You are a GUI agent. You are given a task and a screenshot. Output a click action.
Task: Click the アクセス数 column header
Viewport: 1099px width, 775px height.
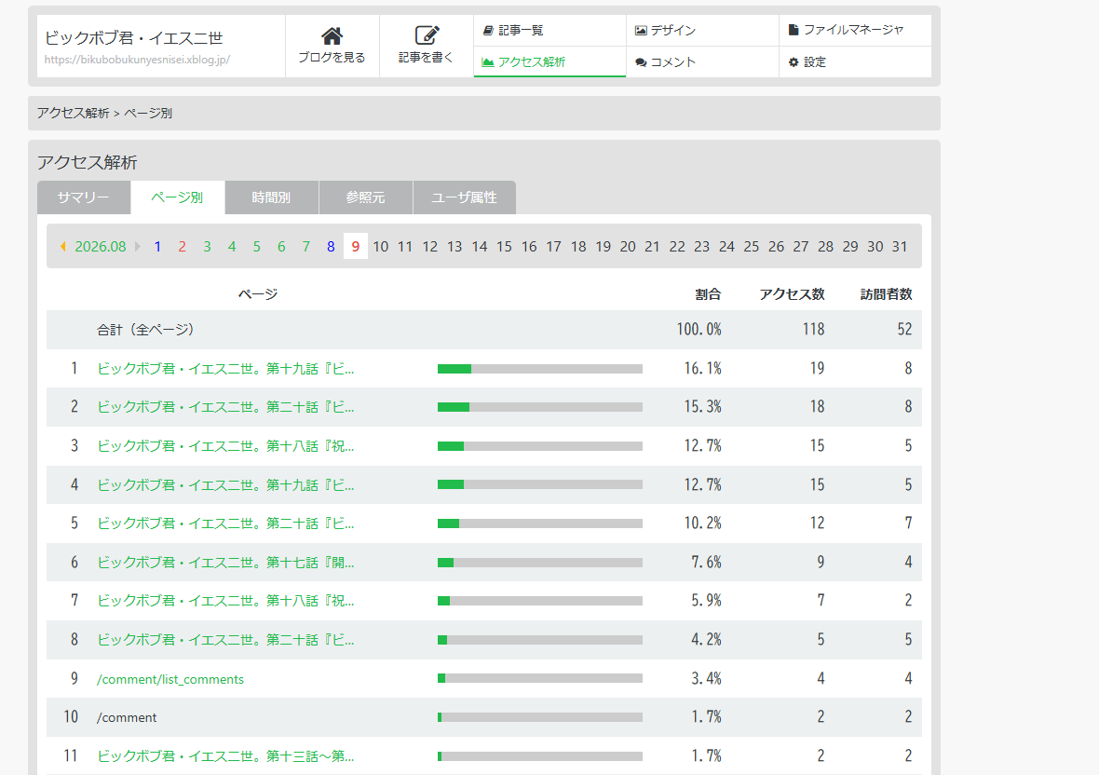coord(792,294)
